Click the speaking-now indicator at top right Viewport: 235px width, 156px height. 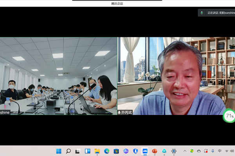(x=216, y=13)
